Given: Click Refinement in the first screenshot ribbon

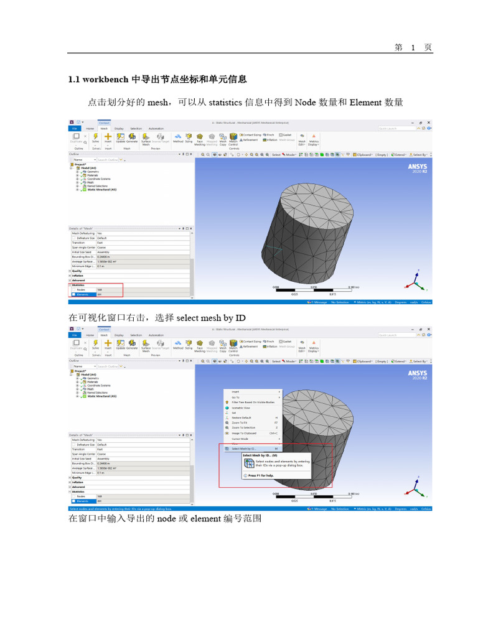Looking at the screenshot, I should click(249, 140).
